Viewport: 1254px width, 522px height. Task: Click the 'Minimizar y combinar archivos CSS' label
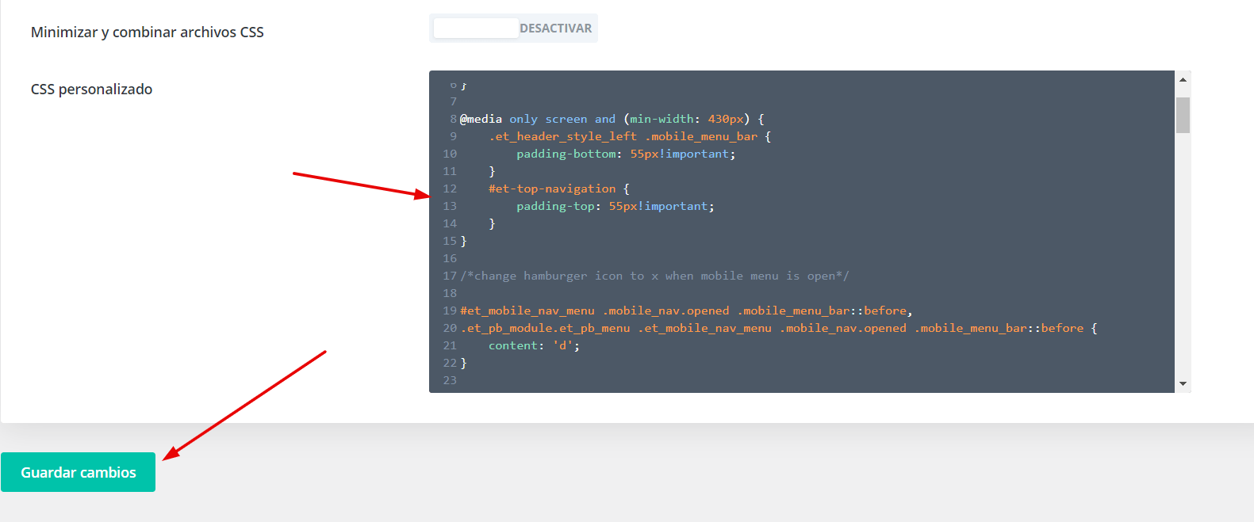(147, 32)
